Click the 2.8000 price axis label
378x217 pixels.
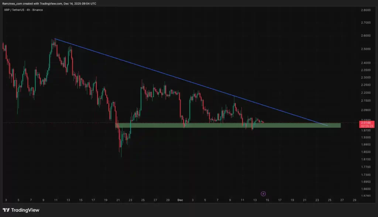(x=365, y=10)
